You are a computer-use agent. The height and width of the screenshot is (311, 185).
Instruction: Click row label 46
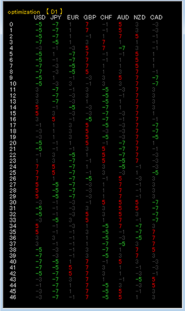click(13, 297)
